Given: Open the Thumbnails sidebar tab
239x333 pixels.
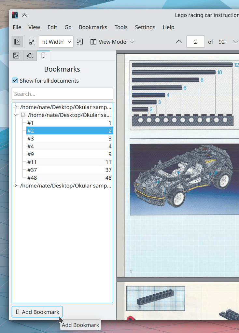Looking at the screenshot, I should pyautogui.click(x=16, y=56).
